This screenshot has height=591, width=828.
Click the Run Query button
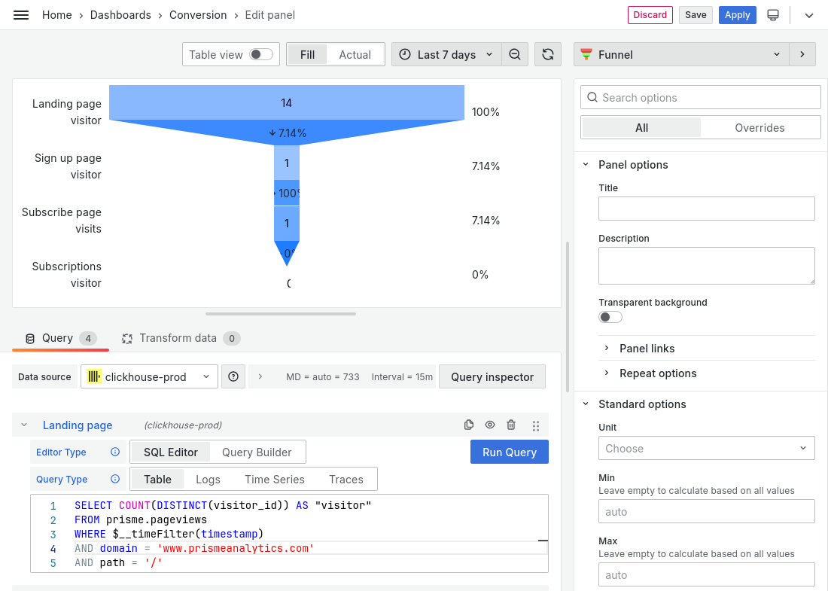point(510,452)
